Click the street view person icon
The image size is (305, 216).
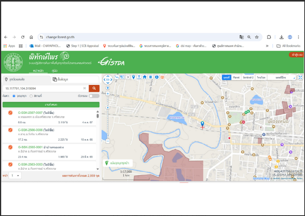[108, 88]
